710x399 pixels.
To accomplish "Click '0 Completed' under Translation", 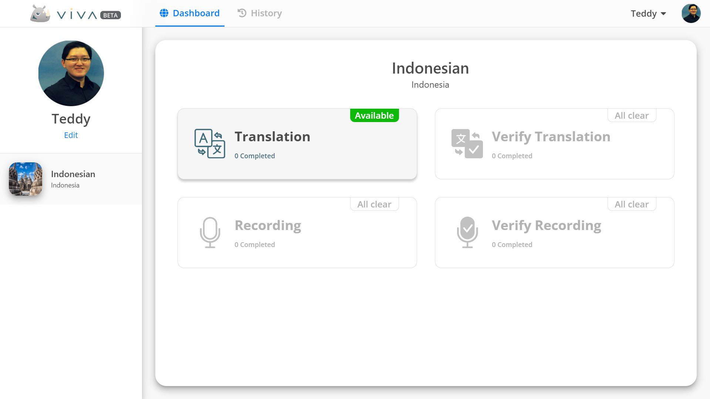I will tap(255, 156).
